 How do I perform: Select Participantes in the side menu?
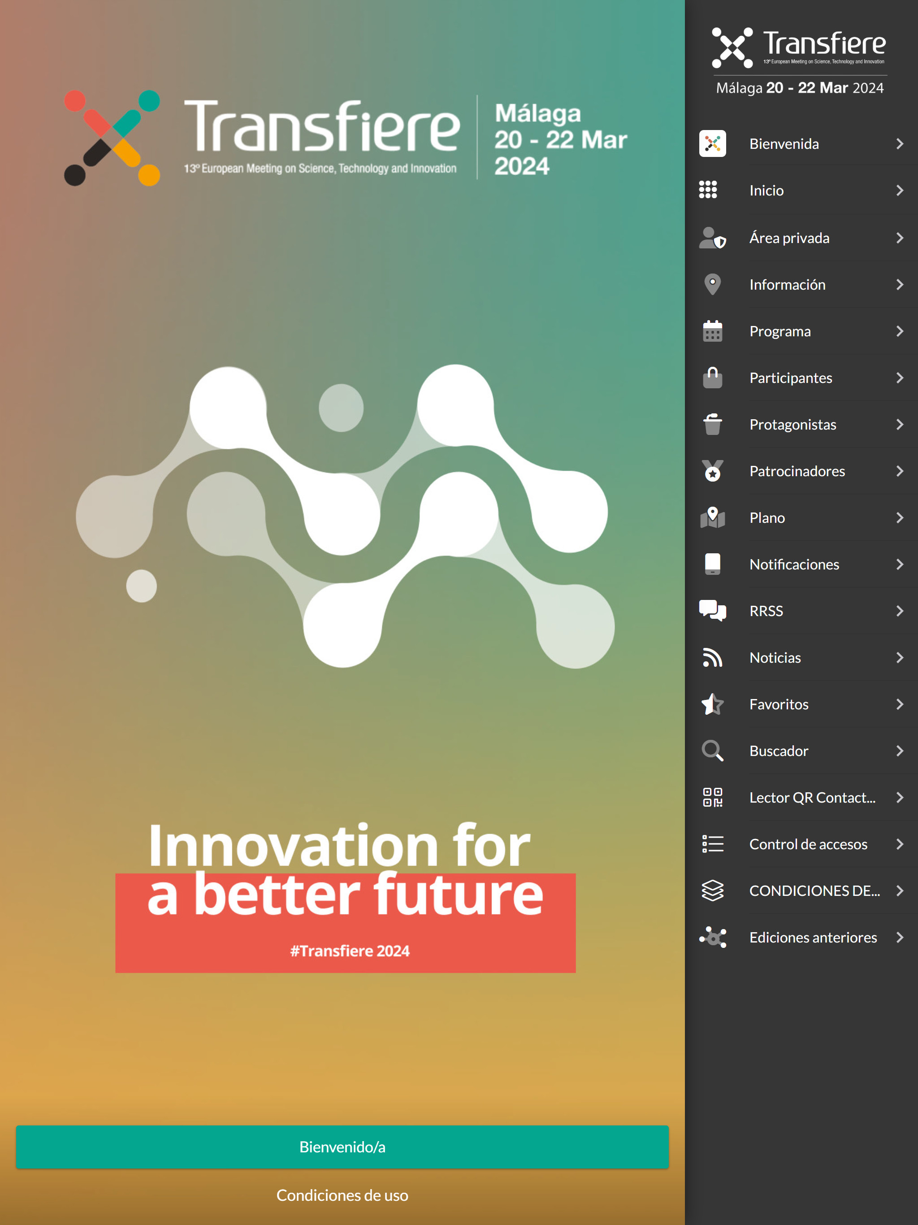pyautogui.click(x=801, y=377)
